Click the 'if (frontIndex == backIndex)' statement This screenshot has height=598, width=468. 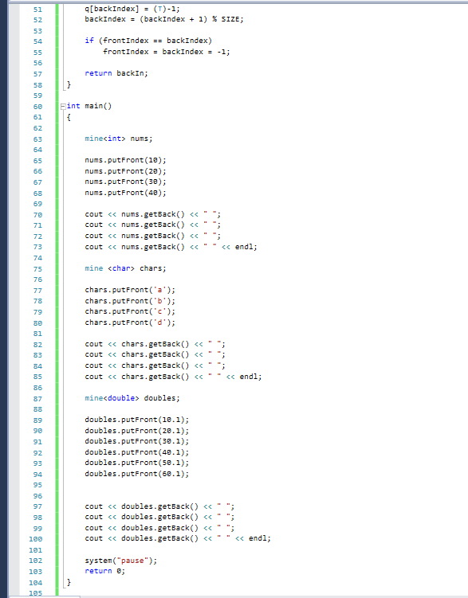click(x=148, y=41)
